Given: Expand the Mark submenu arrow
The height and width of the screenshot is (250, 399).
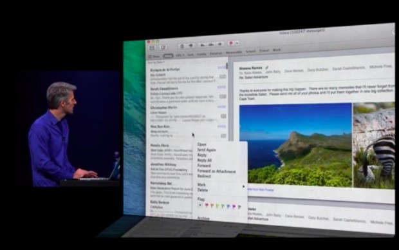Looking at the screenshot, I should point(243,186).
